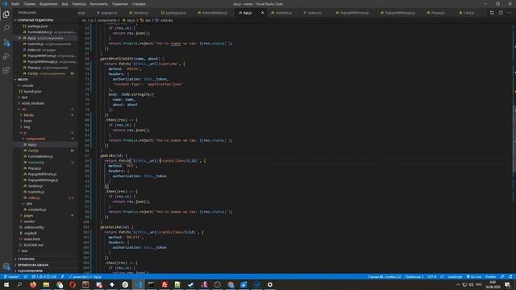
Task: Click errors and warnings count in status bar
Action: click(x=44, y=277)
